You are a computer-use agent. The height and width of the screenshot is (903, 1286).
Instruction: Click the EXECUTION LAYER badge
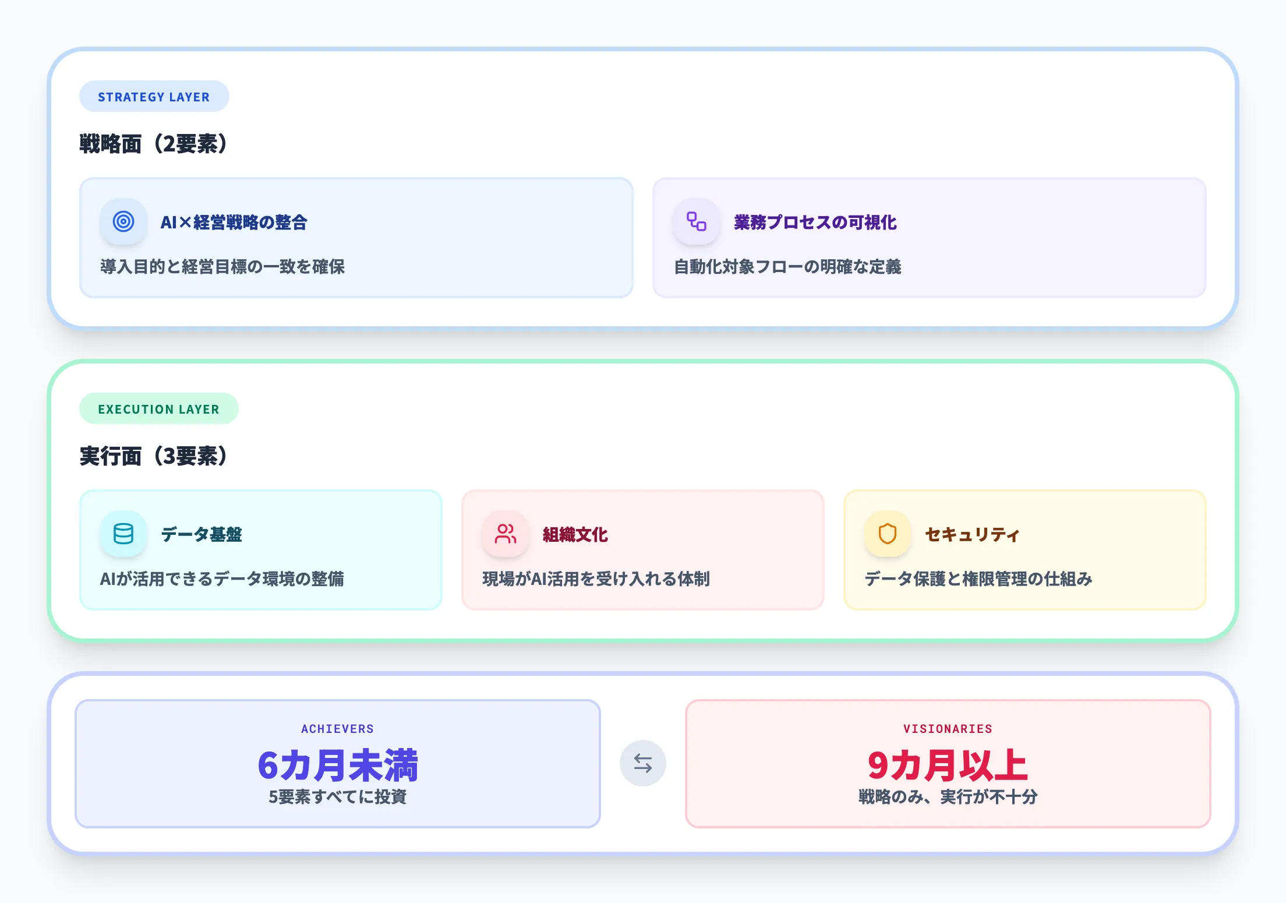pos(158,408)
